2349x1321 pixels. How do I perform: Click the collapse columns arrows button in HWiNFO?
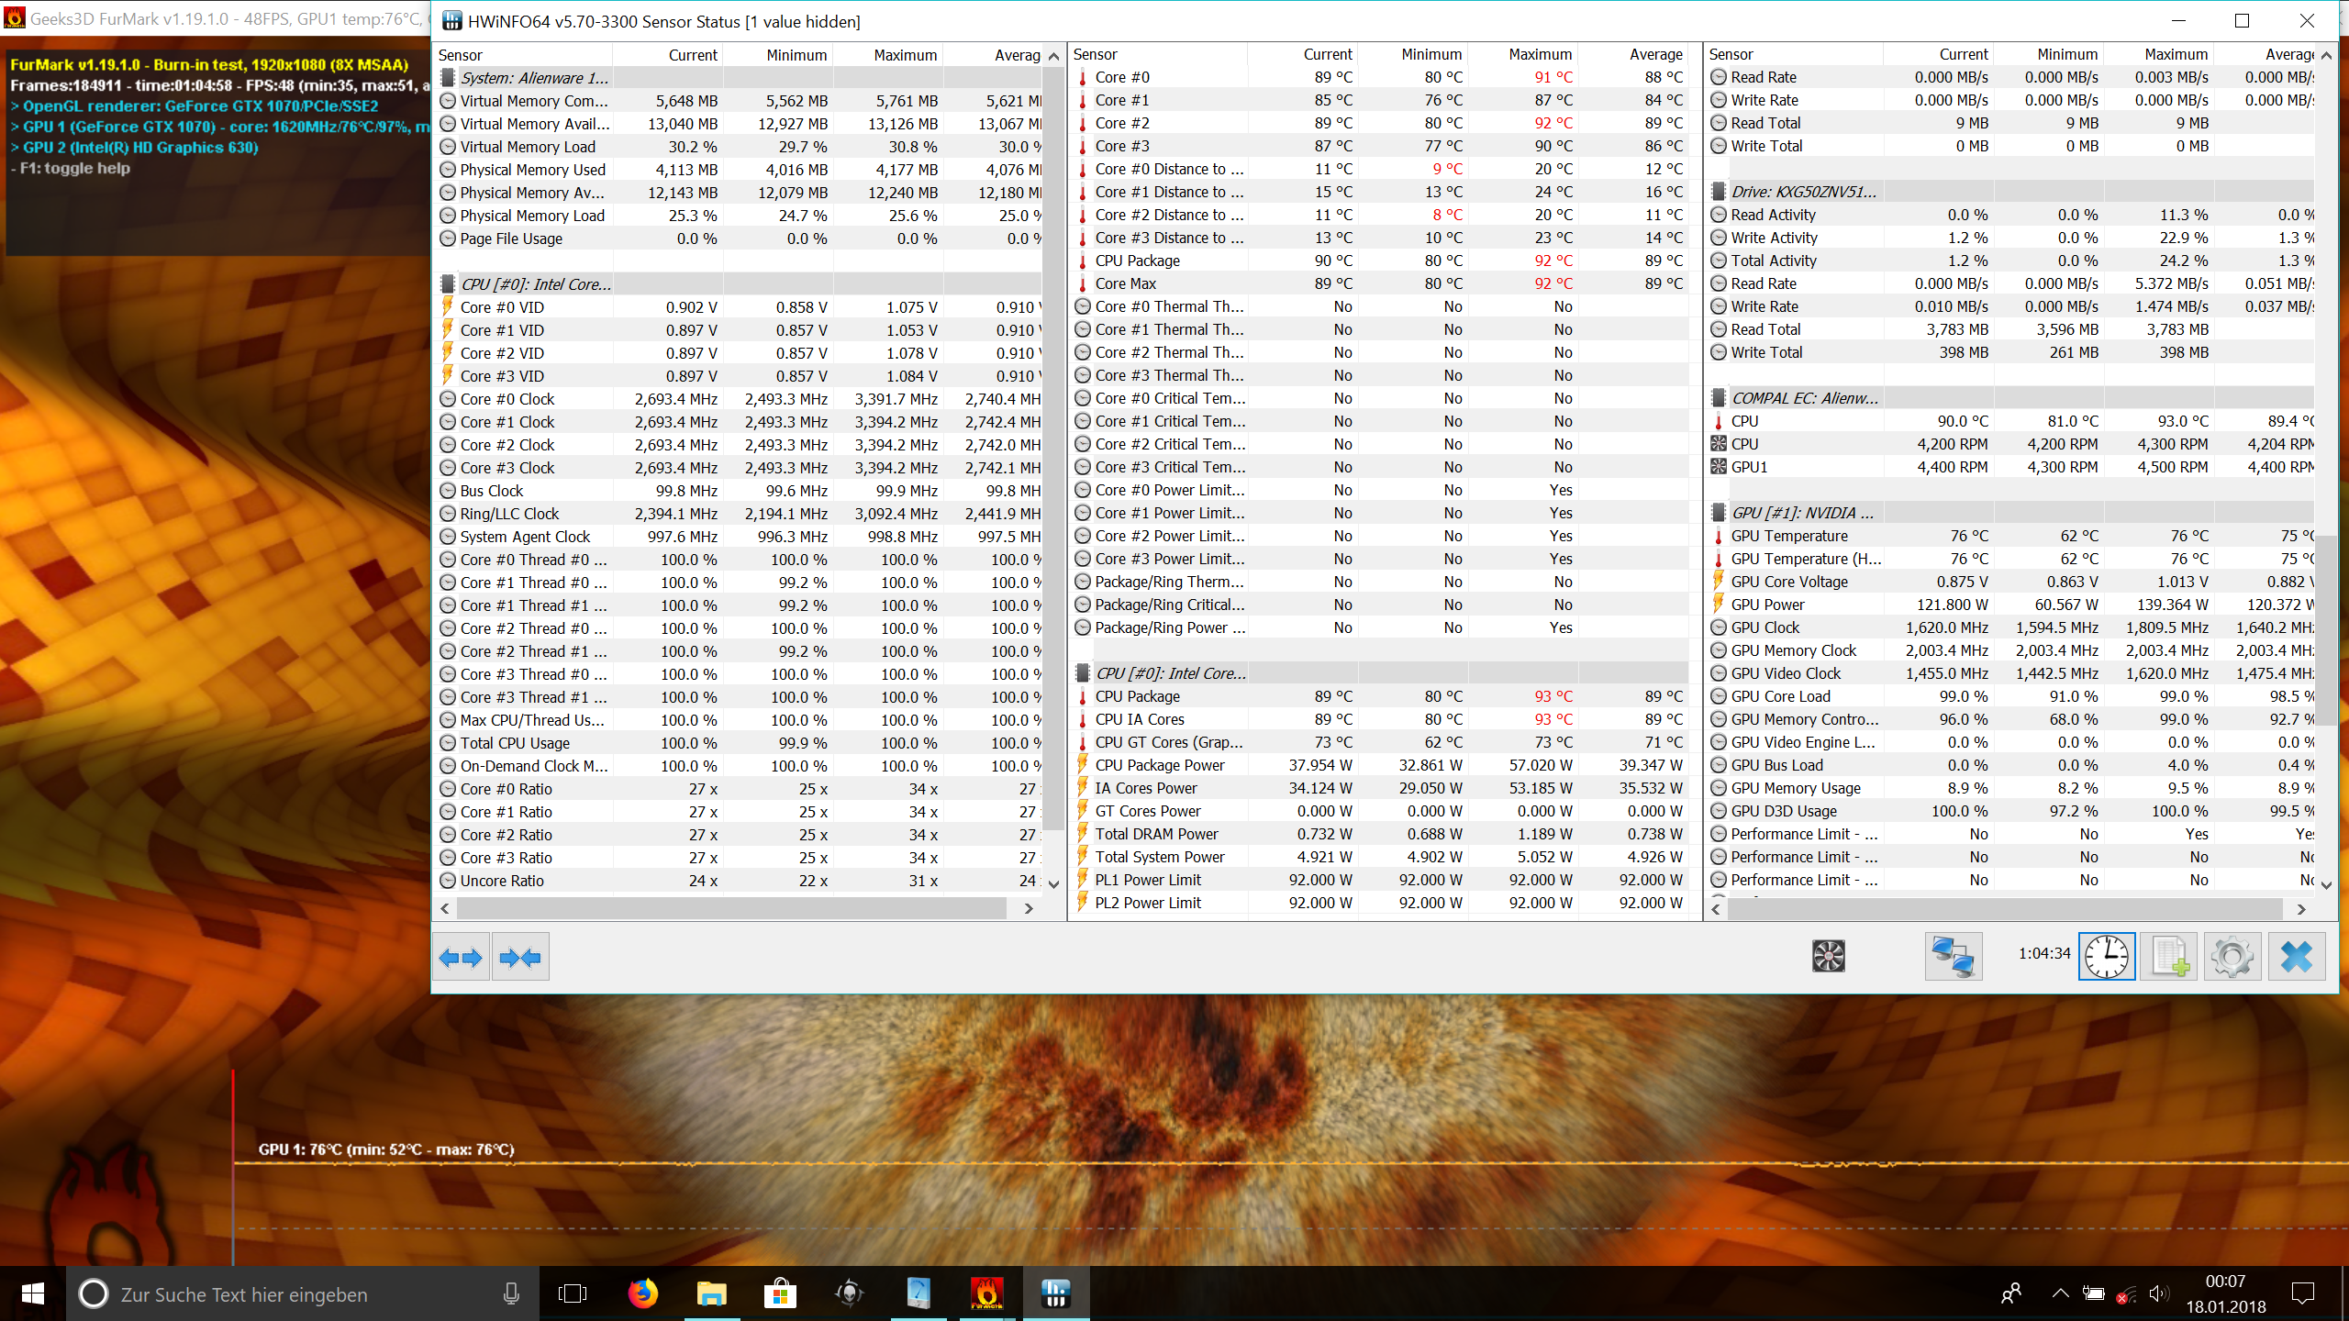click(520, 958)
